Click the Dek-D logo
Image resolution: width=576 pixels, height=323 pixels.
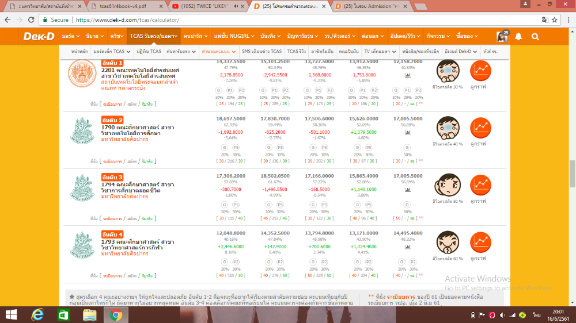click(x=39, y=36)
